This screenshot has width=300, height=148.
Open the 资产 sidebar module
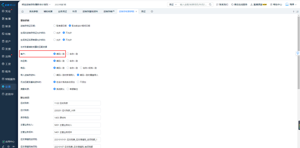(6, 42)
